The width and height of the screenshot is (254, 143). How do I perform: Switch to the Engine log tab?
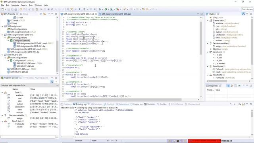click(137, 104)
